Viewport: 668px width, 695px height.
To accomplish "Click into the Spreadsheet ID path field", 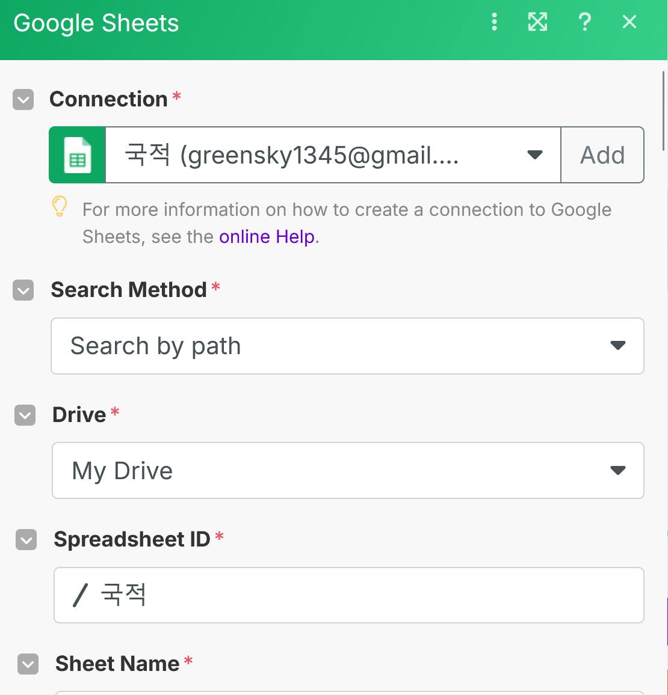I will 349,595.
